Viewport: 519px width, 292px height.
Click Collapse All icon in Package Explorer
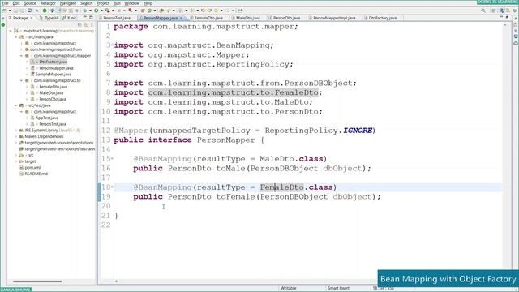(79, 24)
